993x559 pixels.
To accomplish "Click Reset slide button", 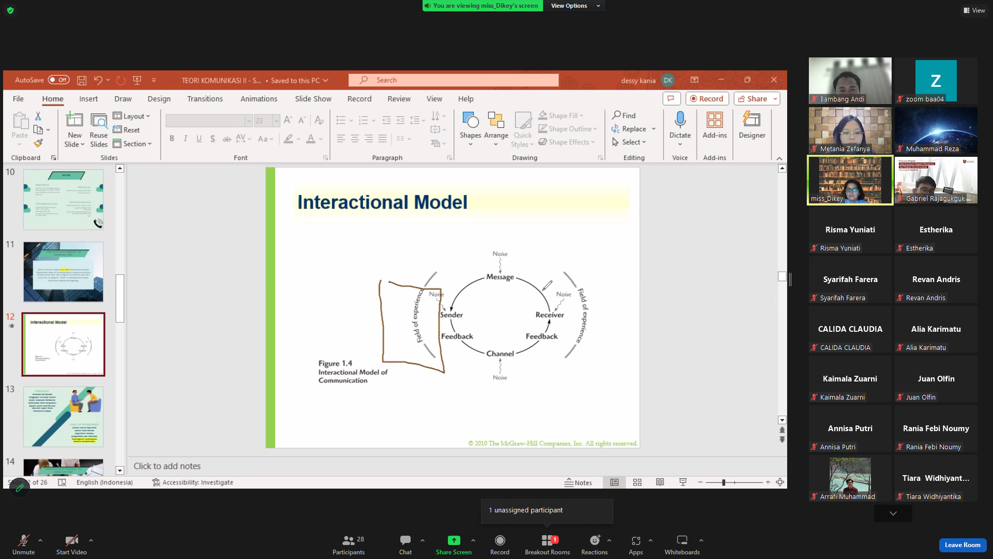I will 127,130.
